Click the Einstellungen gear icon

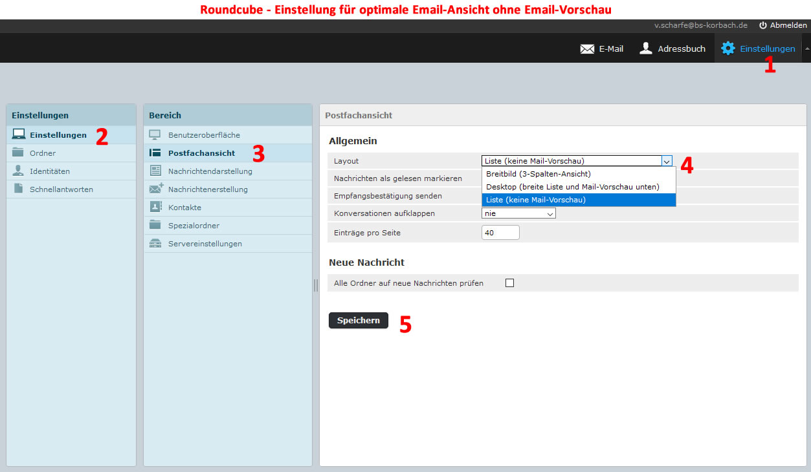tap(728, 48)
